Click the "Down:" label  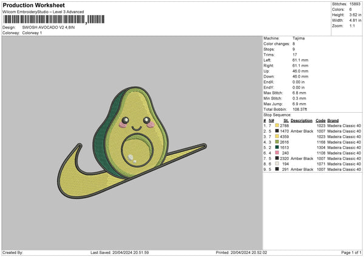coord(269,76)
